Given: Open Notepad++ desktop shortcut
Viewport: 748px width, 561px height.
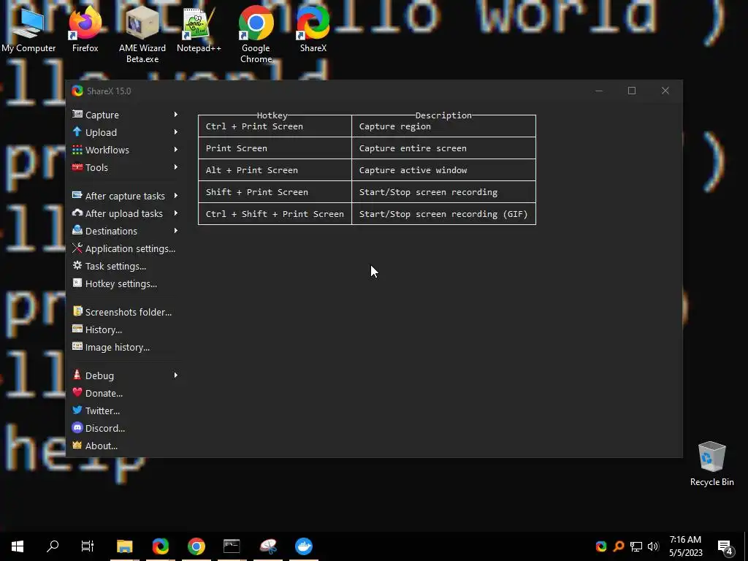Looking at the screenshot, I should click(199, 29).
